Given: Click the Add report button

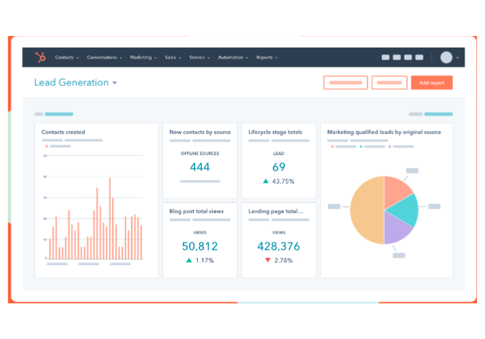Looking at the screenshot, I should click(x=431, y=82).
